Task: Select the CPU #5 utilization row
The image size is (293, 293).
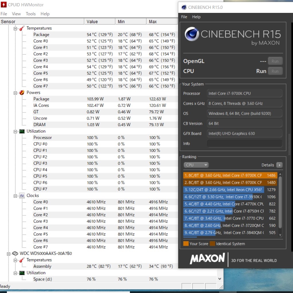Action: click(x=105, y=176)
